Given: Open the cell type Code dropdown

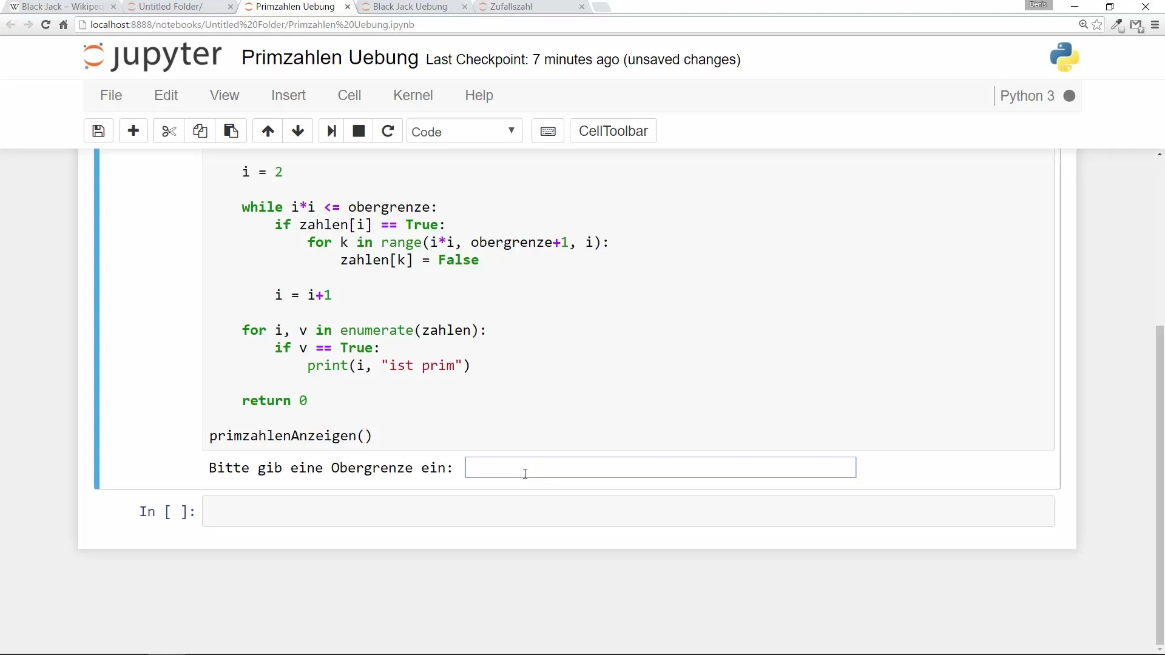Looking at the screenshot, I should (x=464, y=132).
